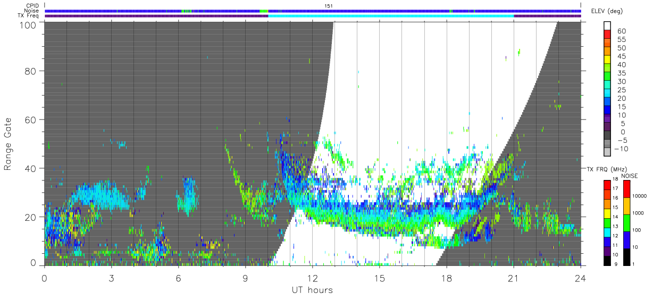The height and width of the screenshot is (301, 653).
Task: Click the yellow segment of the elevation color bar
Action: tap(608, 59)
